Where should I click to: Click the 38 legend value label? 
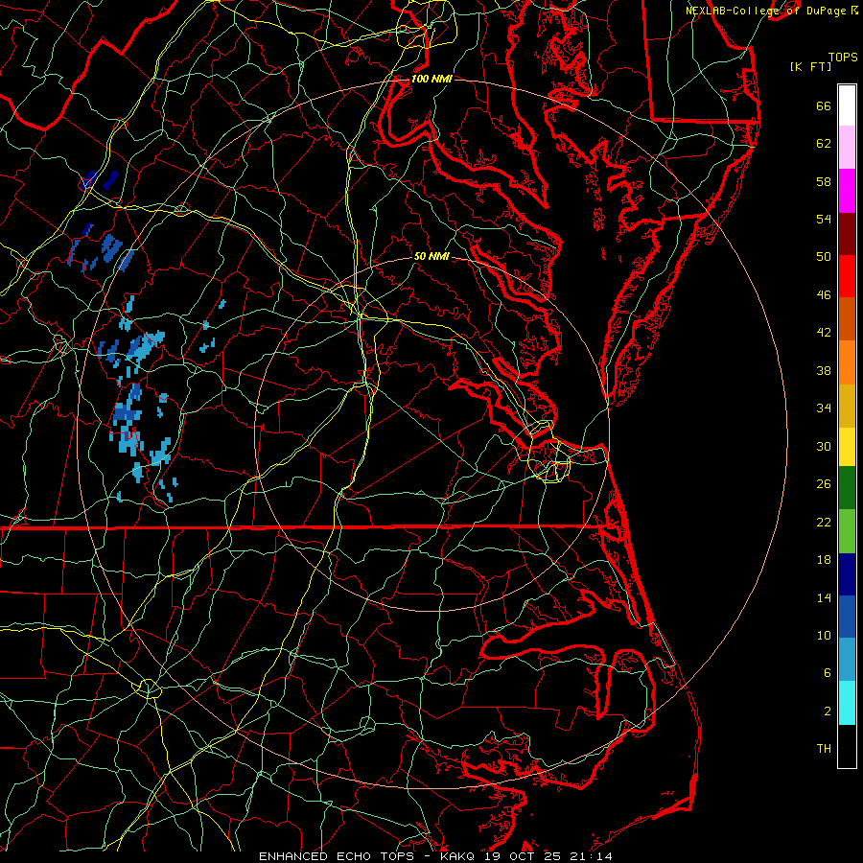[x=824, y=370]
